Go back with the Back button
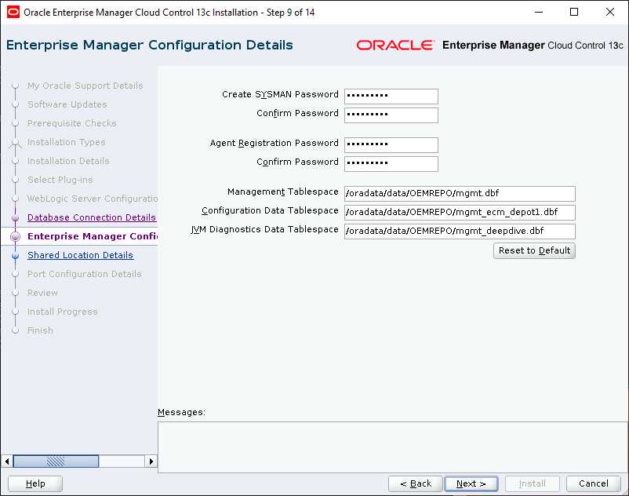This screenshot has height=496, width=629. (416, 483)
